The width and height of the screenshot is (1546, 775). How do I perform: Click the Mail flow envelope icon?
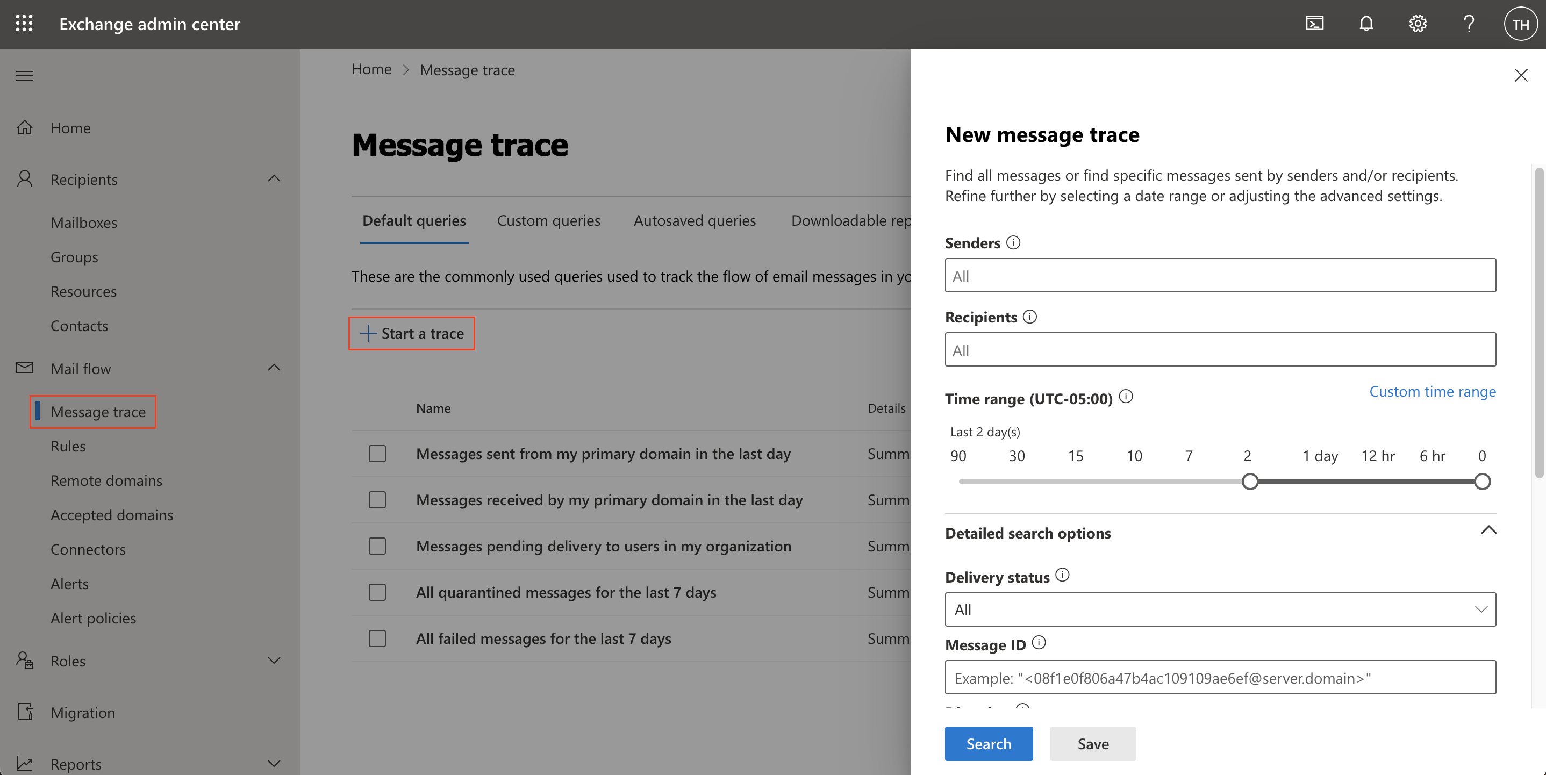(x=25, y=368)
